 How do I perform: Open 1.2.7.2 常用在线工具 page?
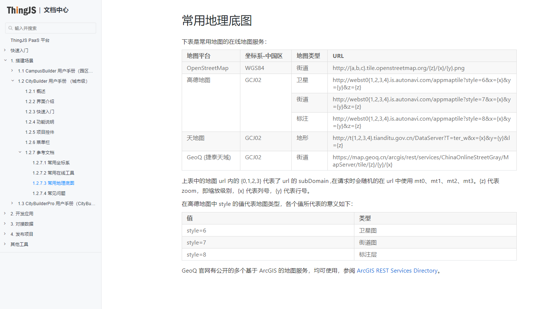point(53,173)
